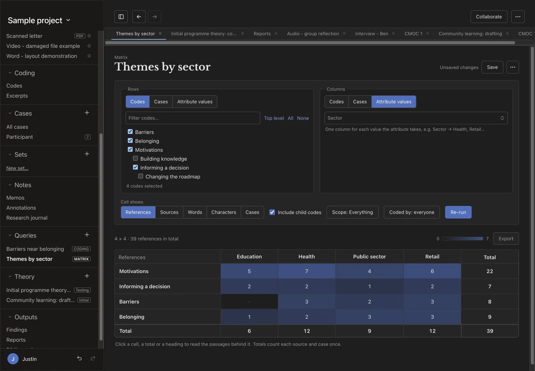Click the Top level link
Screen dimensions: 535x371
tap(274, 118)
